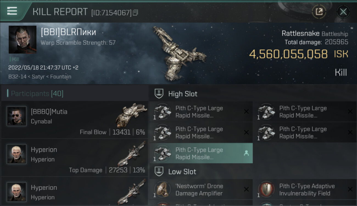Screen dimensions: 357x206
Task: Close the kill report window
Action: [343, 12]
